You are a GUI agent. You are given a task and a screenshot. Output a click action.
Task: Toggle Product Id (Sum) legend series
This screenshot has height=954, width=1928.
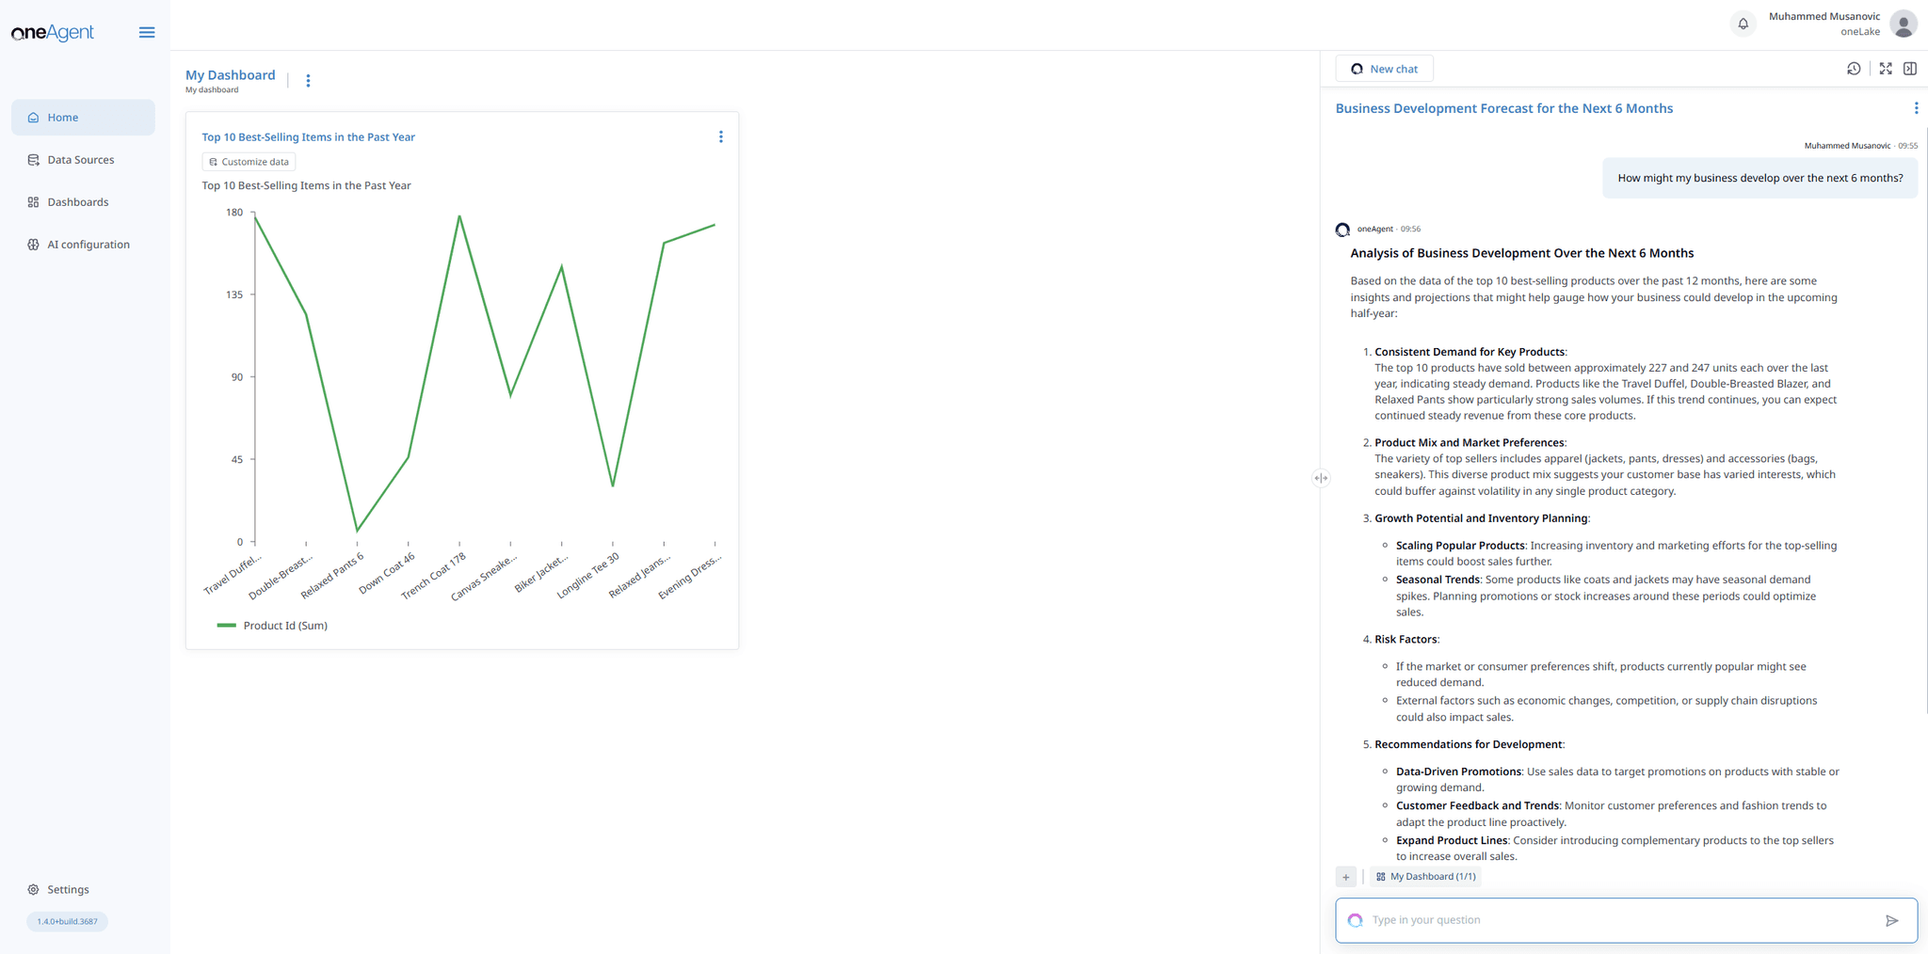pyautogui.click(x=273, y=626)
